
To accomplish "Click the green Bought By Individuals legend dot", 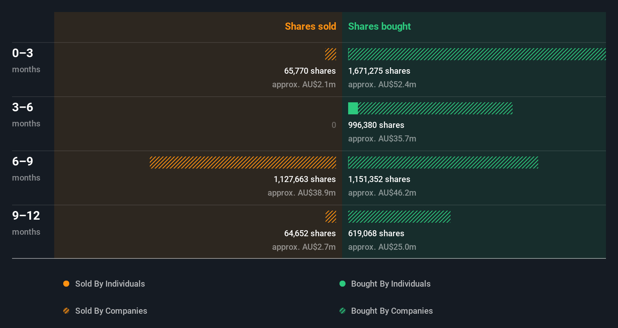I will 342,284.
